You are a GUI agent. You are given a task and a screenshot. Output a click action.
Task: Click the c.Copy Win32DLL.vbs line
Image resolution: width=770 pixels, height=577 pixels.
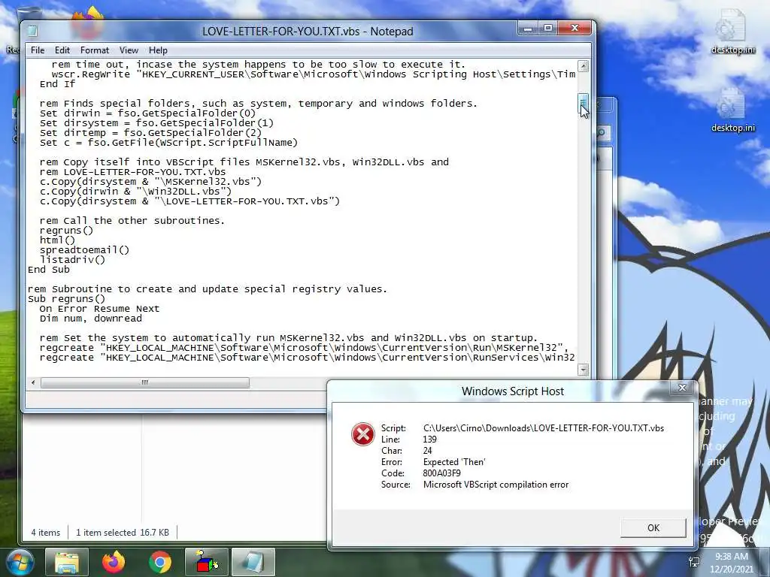coord(135,192)
